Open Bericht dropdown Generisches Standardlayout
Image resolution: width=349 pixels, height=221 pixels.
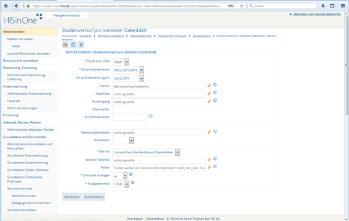click(146, 152)
